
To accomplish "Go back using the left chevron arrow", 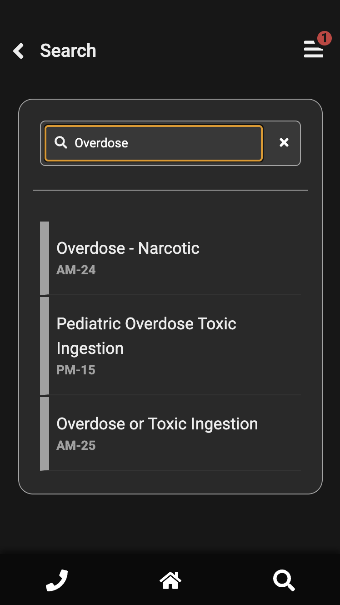I will tap(19, 51).
